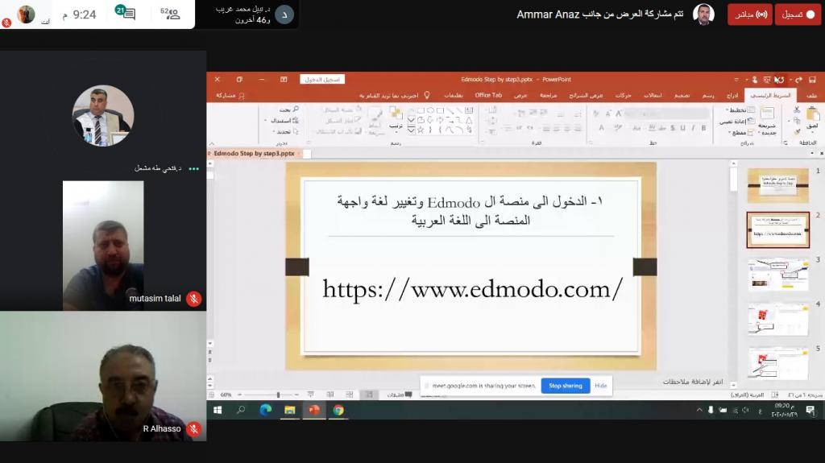Click the taskbar search magnifier icon
Screen dimensions: 825x463
click(240, 410)
